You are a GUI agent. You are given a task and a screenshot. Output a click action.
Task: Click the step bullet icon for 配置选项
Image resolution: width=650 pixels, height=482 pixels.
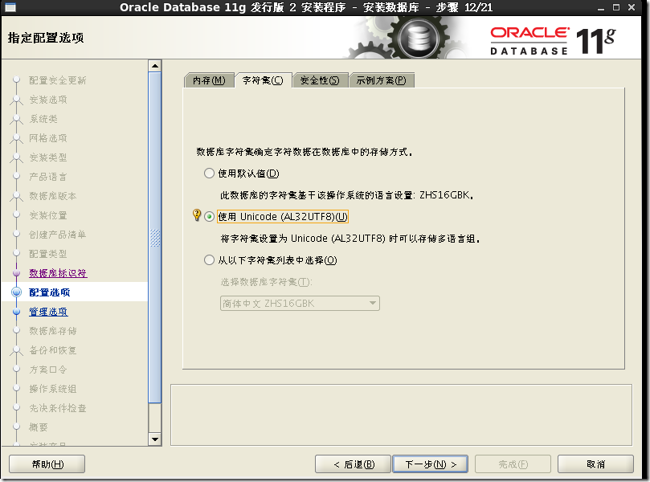17,292
